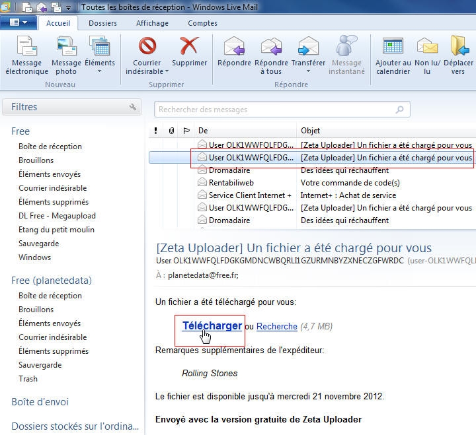Click the planetedata@free.fr recipient address
The image size is (476, 435).
click(x=204, y=275)
